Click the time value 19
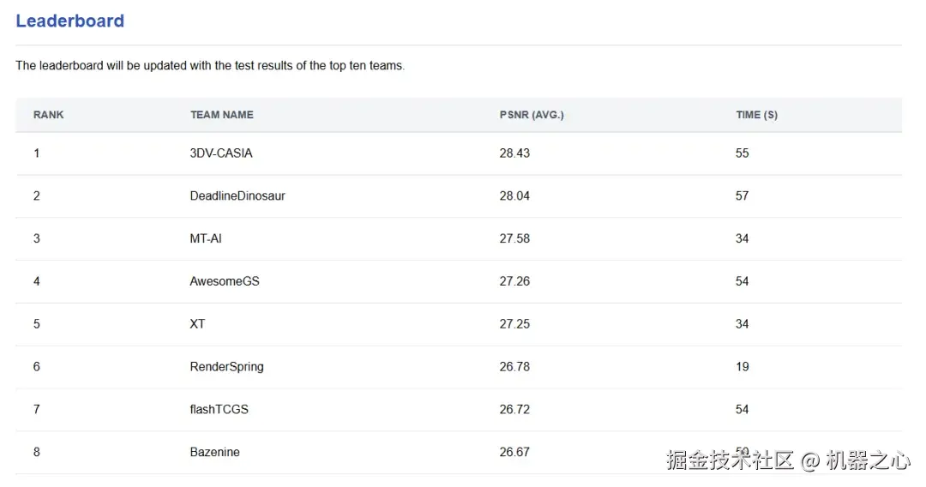The width and height of the screenshot is (926, 487). coord(743,367)
